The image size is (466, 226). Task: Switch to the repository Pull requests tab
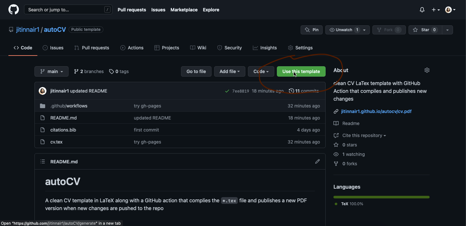[92, 48]
